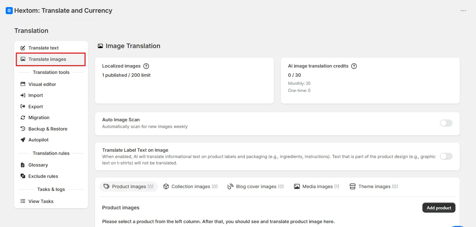
Task: Click the image icon beside Image Translation heading
Action: point(100,46)
